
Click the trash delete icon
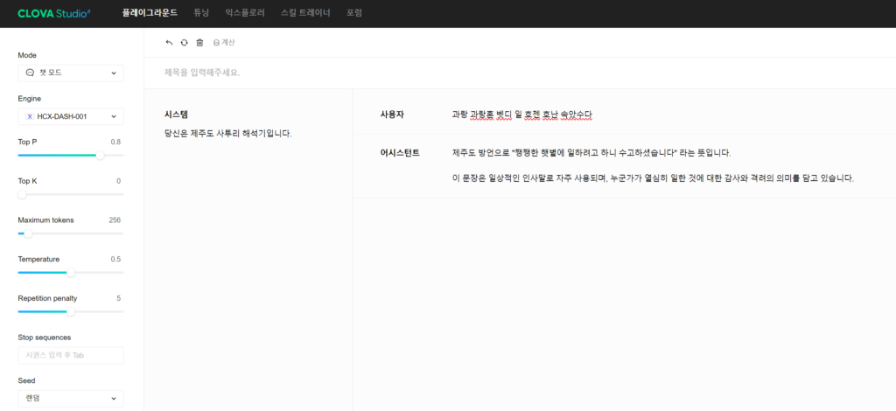click(x=199, y=42)
